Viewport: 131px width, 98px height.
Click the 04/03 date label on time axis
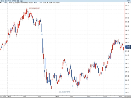click(x=57, y=96)
